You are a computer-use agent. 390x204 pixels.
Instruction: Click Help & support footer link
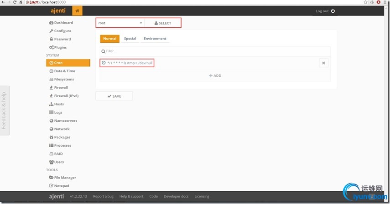pyautogui.click(x=131, y=196)
